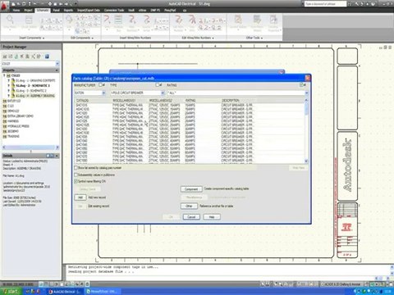394x295 pixels.
Task: Click the Symbol Builder icon in Other Tools
Action: 238,22
